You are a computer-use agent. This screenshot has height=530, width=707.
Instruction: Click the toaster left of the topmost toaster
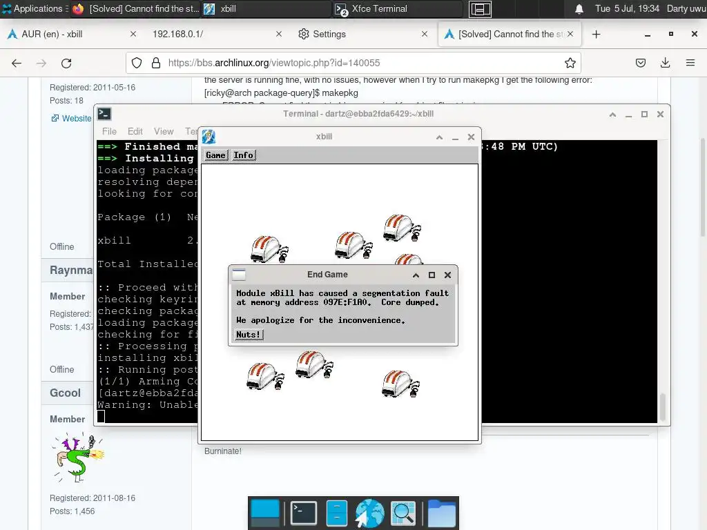[354, 246]
